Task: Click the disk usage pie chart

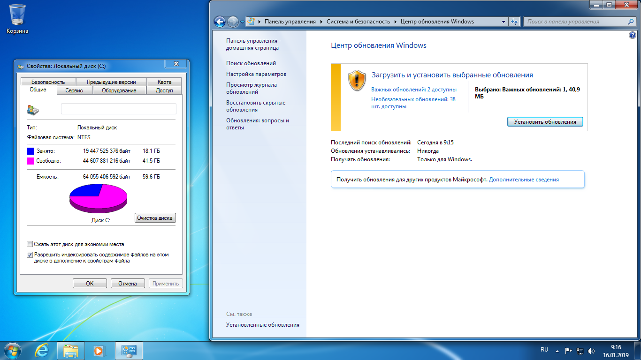Action: [98, 198]
